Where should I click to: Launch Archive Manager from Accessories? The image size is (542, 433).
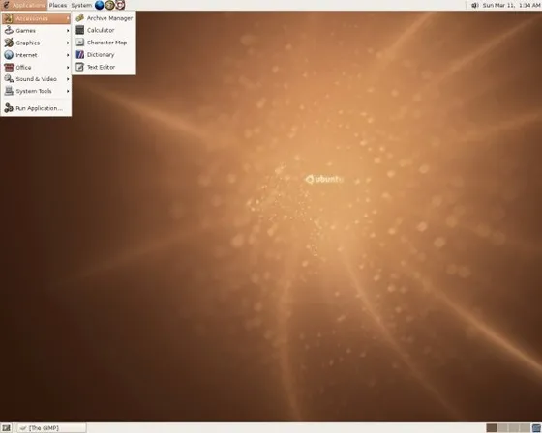104,18
